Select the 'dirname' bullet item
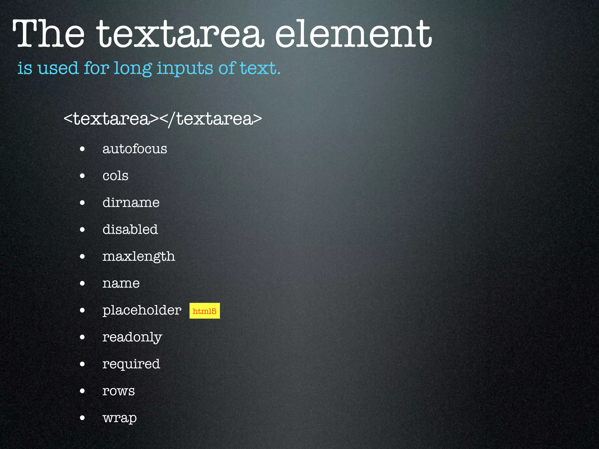The image size is (599, 449). pyautogui.click(x=131, y=203)
